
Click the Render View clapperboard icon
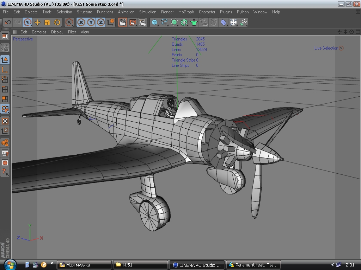[123, 22]
